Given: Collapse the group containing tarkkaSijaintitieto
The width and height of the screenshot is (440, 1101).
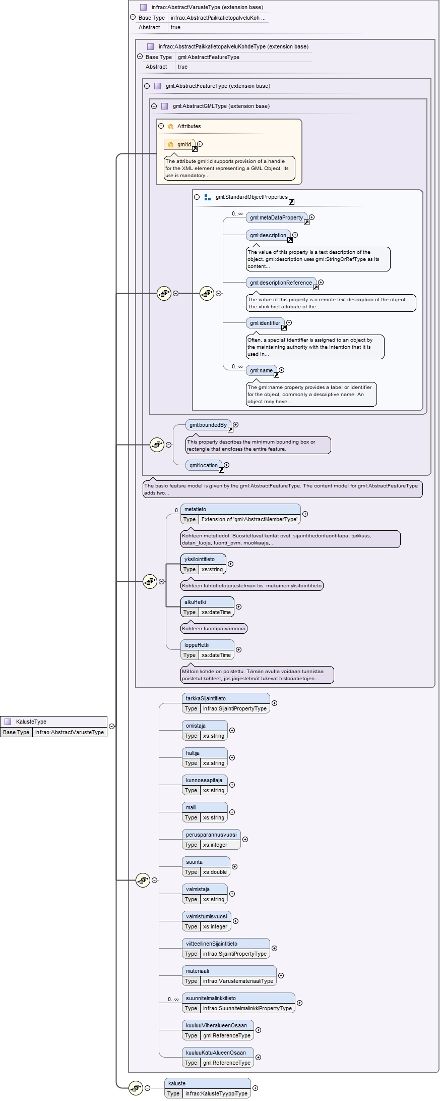Looking at the screenshot, I should pos(155,880).
